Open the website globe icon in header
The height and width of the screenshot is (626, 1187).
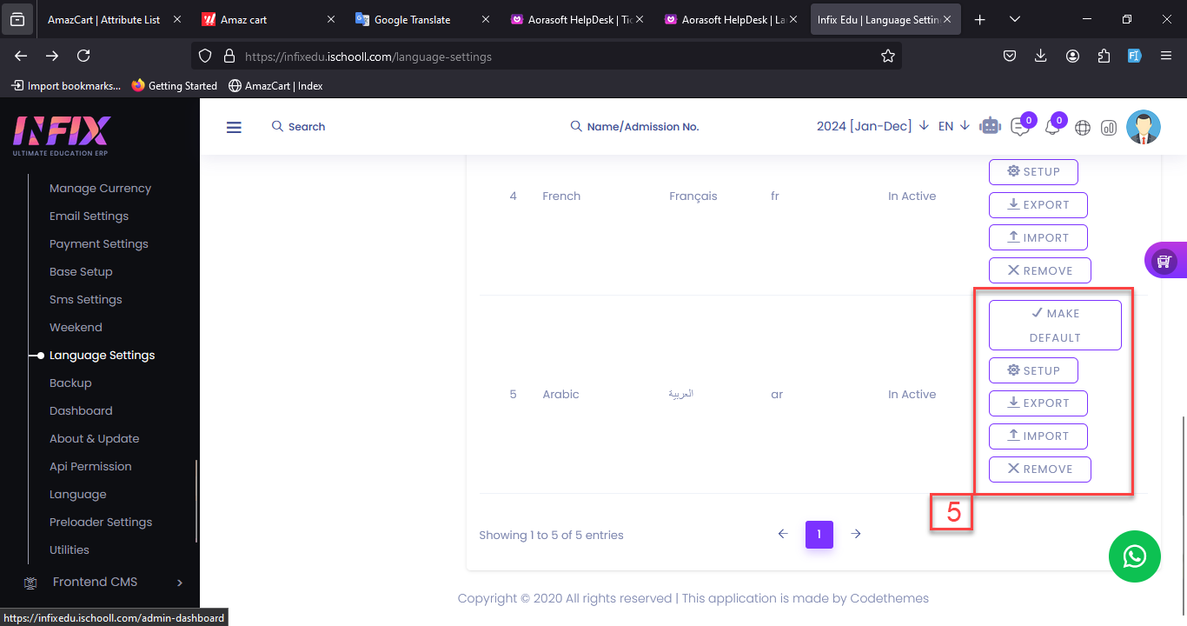click(1082, 127)
